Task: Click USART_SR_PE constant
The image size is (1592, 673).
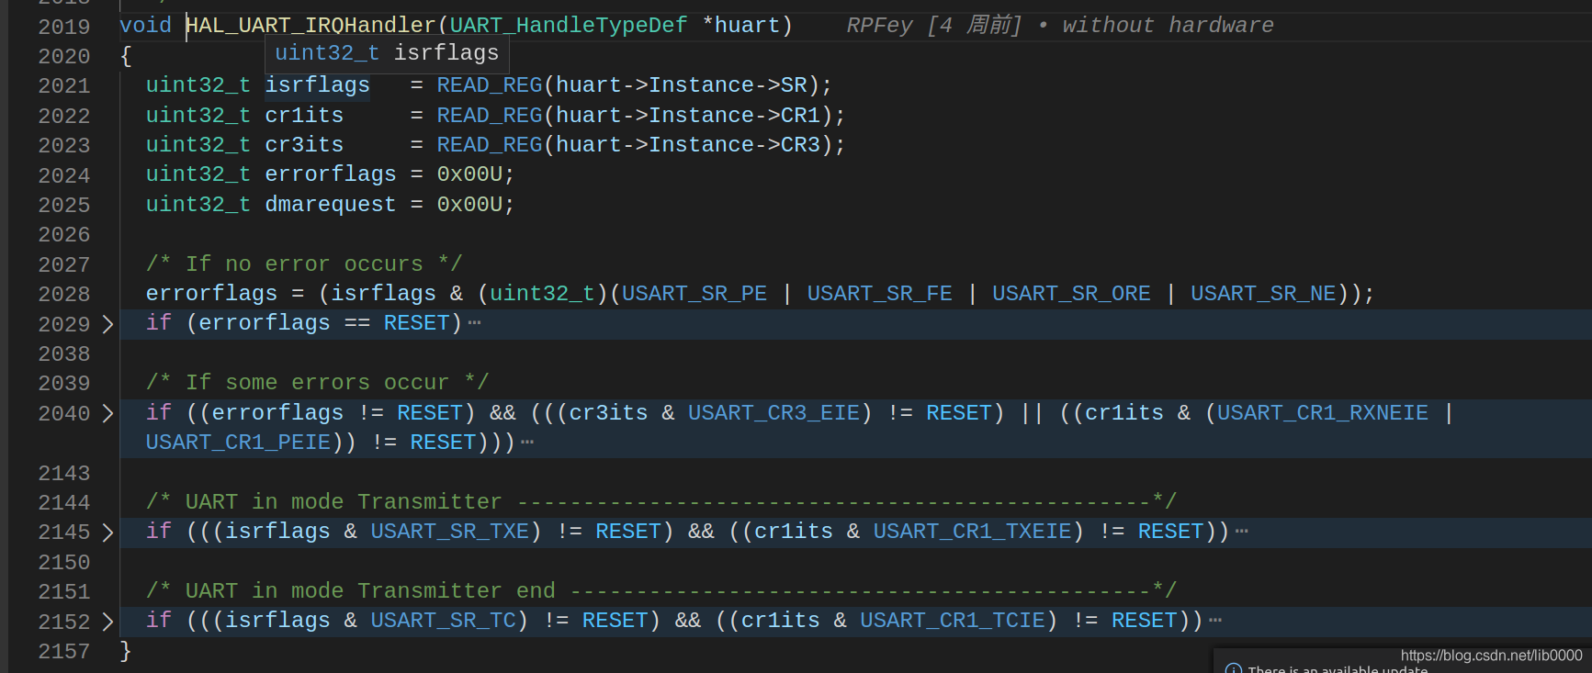Action: coord(694,294)
